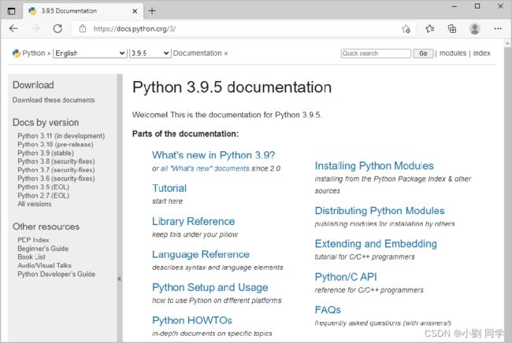Image resolution: width=512 pixels, height=343 pixels.
Task: Open the index link
Action: click(481, 53)
